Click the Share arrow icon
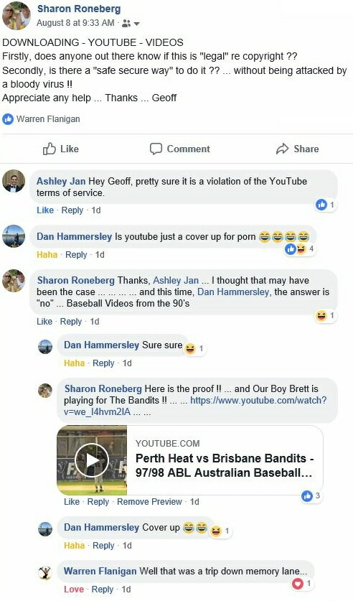The width and height of the screenshot is (353, 601). [282, 149]
